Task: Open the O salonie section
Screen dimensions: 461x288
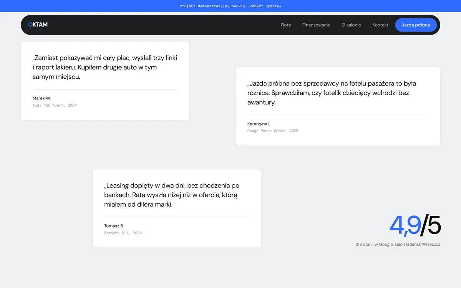Action: click(x=351, y=25)
